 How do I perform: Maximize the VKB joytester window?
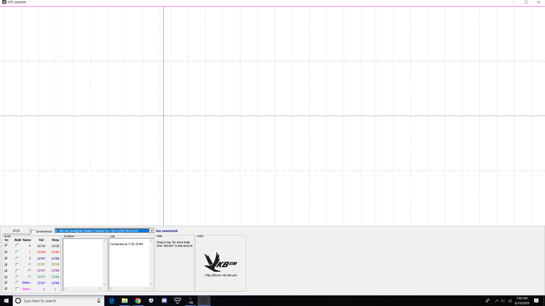click(x=526, y=2)
